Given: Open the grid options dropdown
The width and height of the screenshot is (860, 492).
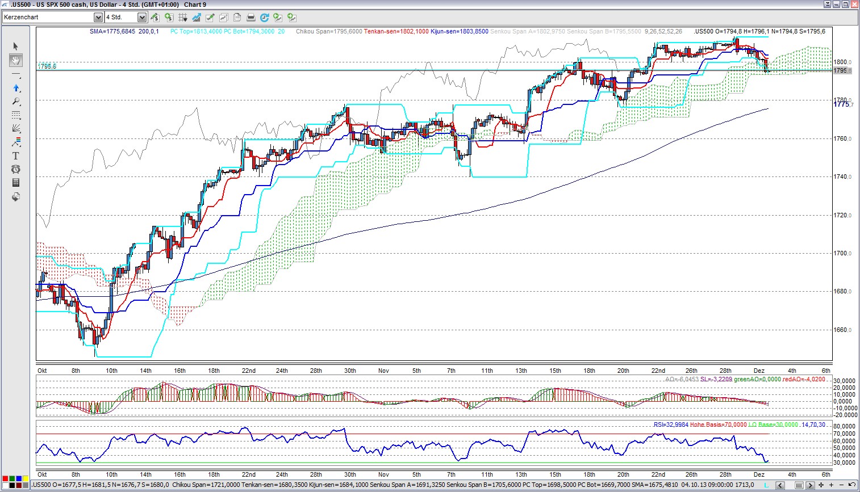Looking at the screenshot, I should (x=183, y=18).
